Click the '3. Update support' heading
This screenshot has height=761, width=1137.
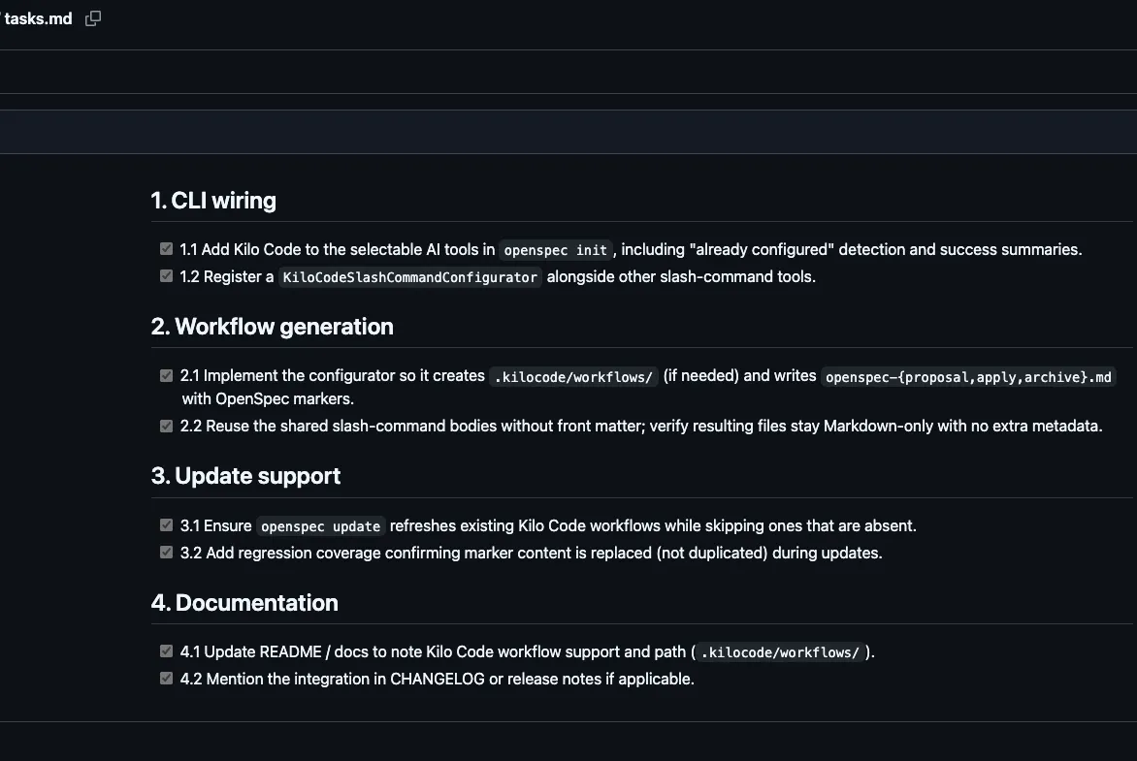[245, 476]
